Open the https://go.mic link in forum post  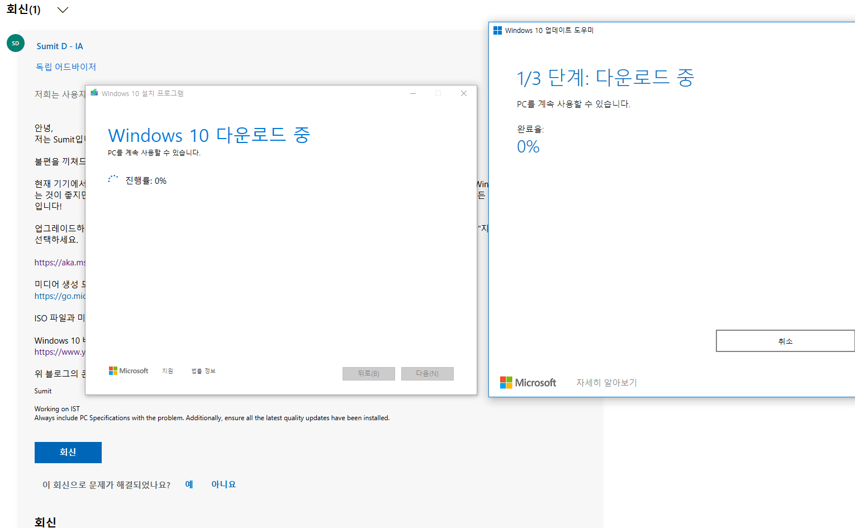click(x=60, y=296)
